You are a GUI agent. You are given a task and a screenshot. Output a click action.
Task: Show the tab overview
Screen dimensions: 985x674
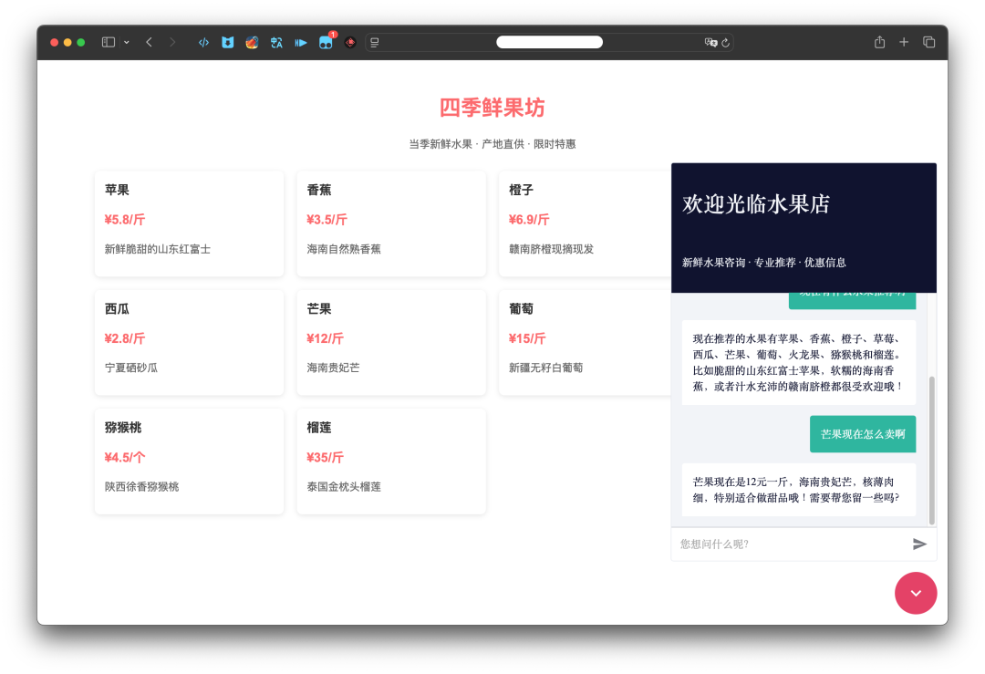pos(928,42)
